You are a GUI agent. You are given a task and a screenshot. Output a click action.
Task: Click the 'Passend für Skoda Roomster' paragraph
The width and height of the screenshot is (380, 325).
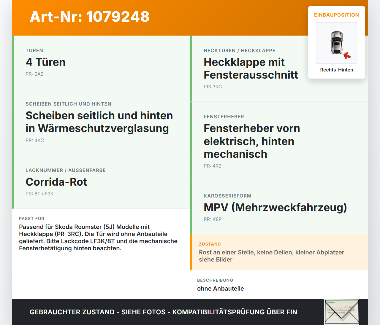pos(98,238)
